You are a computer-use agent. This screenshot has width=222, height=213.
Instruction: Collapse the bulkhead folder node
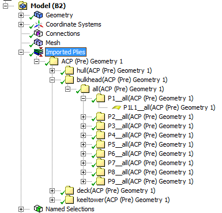point(52,80)
